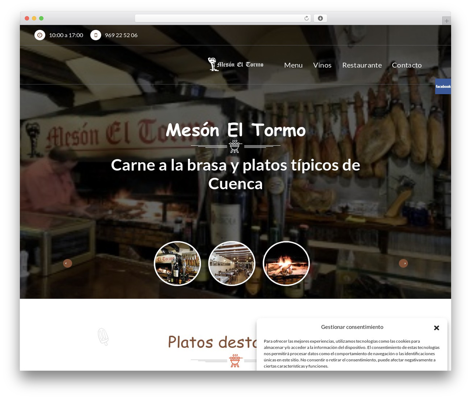This screenshot has width=471, height=399.
Task: Go to previous slide with left arrow
Action: point(67,263)
